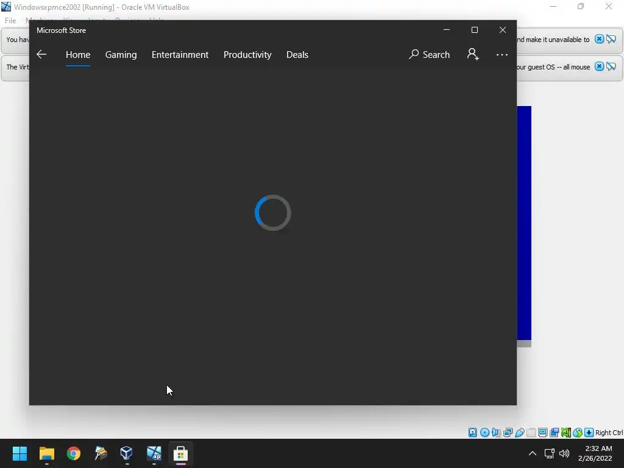Suppress the first VirtualBox notification permanently
The height and width of the screenshot is (468, 624).
[x=611, y=39]
